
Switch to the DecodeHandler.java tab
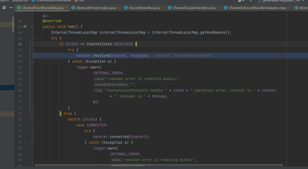[144, 8]
